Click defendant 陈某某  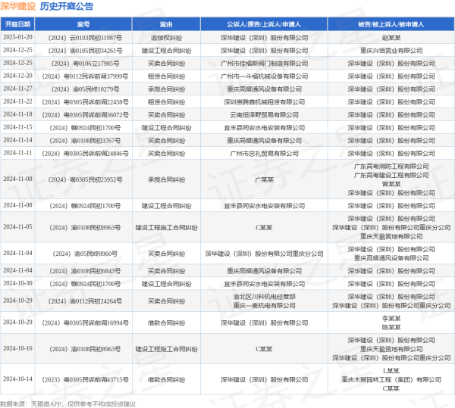pos(391,328)
